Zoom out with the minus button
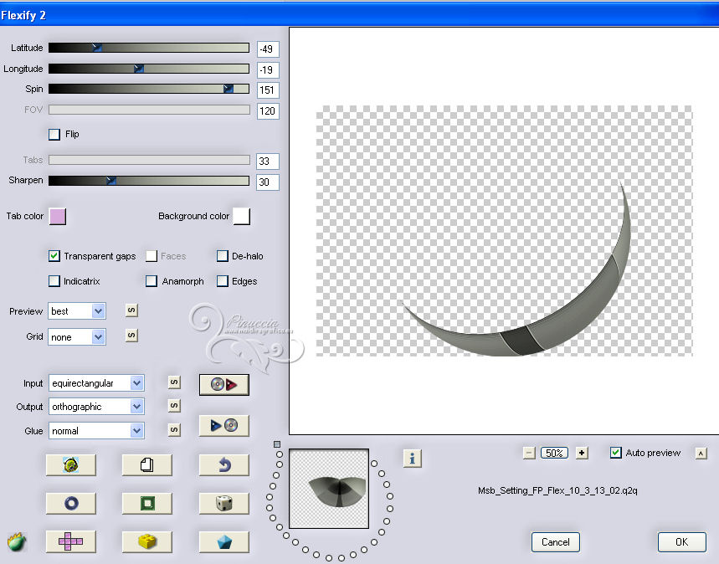The width and height of the screenshot is (719, 564). [529, 453]
